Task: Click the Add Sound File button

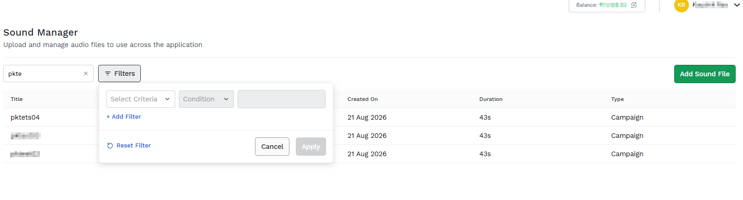Action: [x=705, y=74]
